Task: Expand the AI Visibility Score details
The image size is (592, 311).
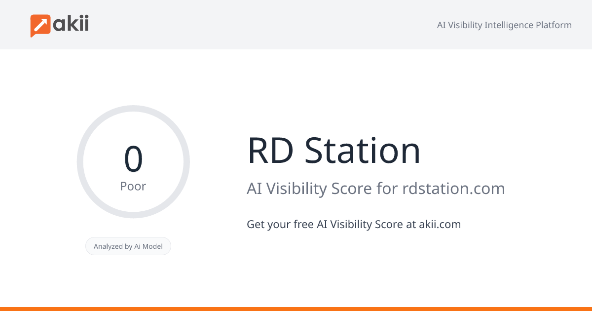Action: (x=376, y=189)
